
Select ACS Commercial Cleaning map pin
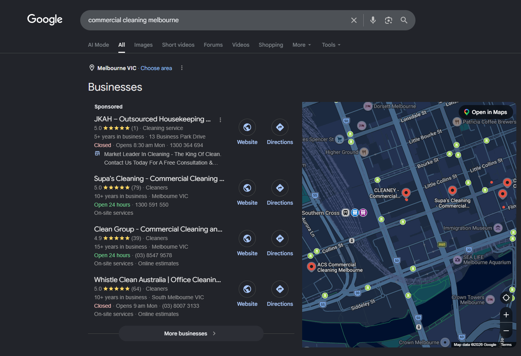[311, 267]
